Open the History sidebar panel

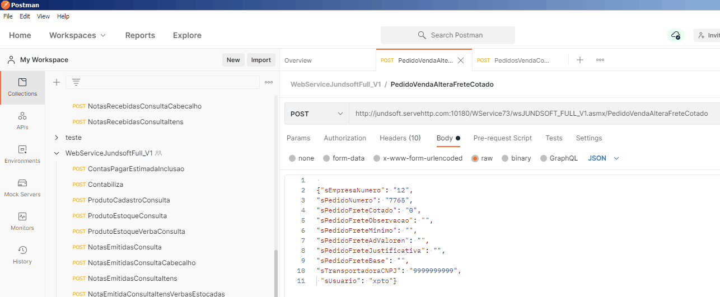22,255
